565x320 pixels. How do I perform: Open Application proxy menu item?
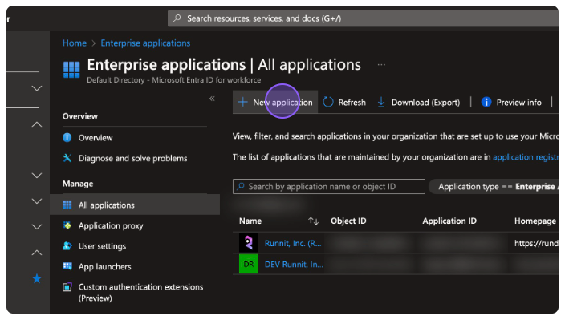111,225
